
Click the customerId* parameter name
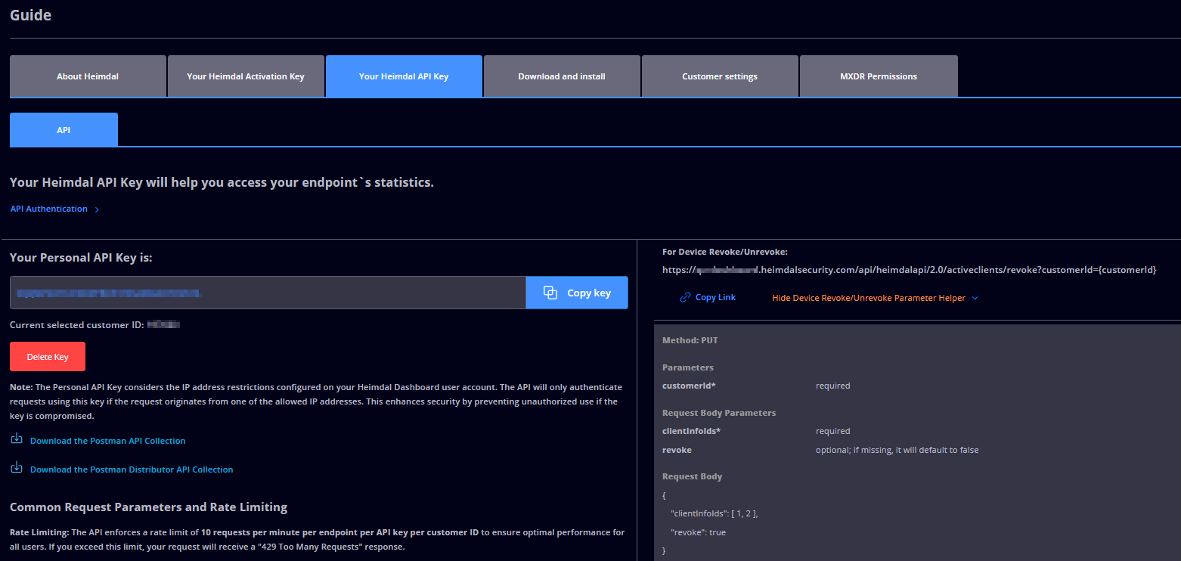[x=689, y=386]
